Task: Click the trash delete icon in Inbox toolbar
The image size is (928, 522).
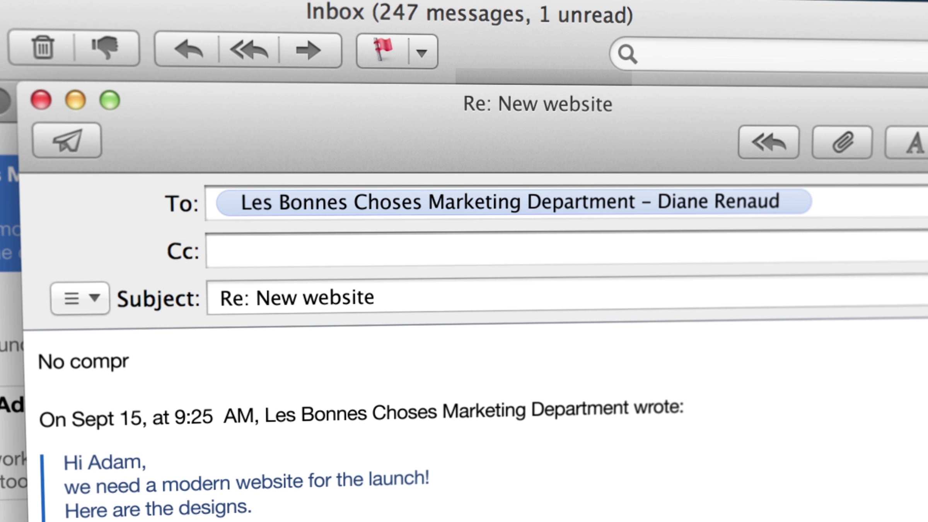Action: tap(42, 48)
